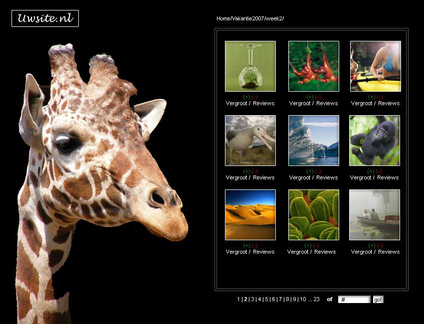
Task: Click the red minus under the desert dunes photo
Action: [x=254, y=246]
